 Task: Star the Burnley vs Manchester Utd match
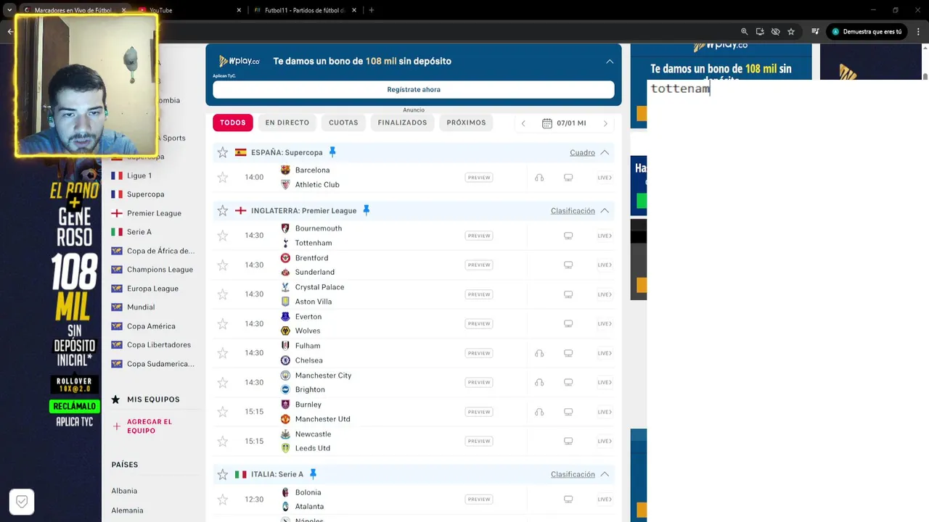(223, 412)
